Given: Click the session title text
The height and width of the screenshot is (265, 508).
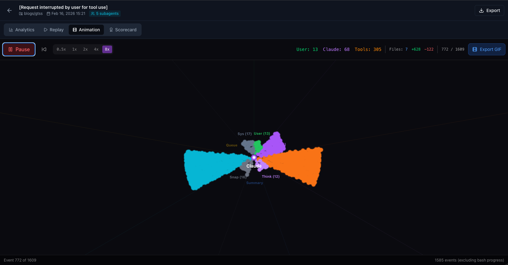Looking at the screenshot, I should 63,7.
